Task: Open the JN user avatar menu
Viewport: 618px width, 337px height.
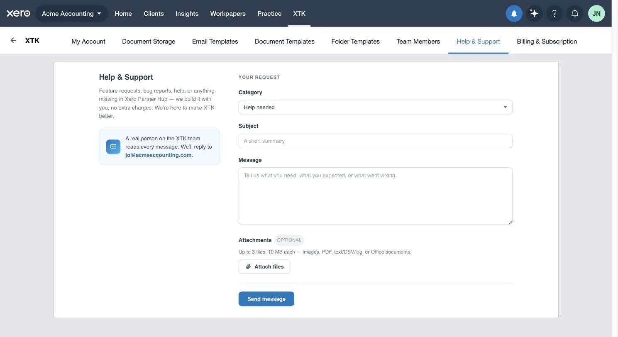Action: tap(596, 14)
